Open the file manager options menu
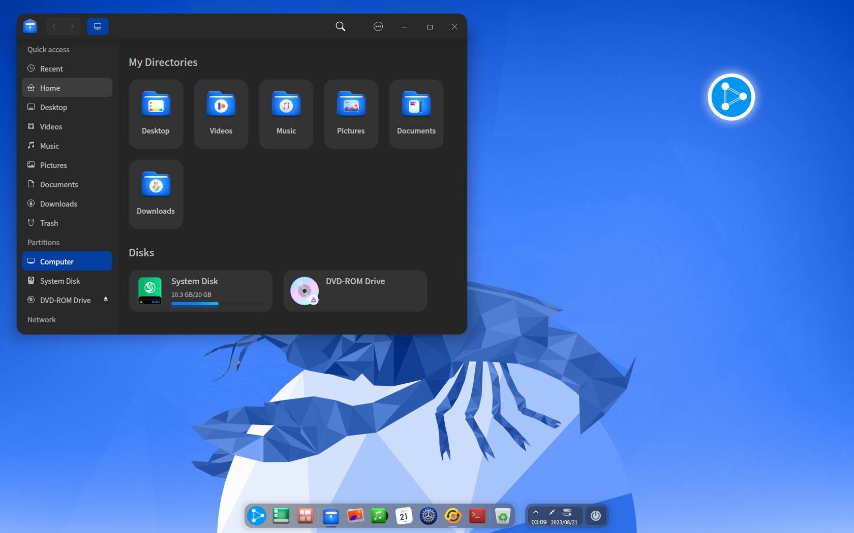Image resolution: width=854 pixels, height=533 pixels. pos(378,26)
